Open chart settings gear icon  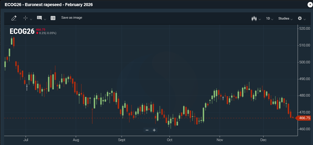point(300,18)
